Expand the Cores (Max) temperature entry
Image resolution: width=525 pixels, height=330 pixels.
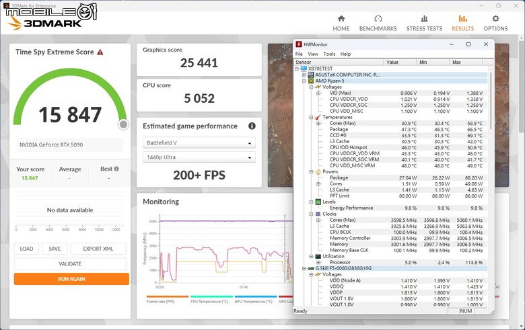[x=318, y=124]
